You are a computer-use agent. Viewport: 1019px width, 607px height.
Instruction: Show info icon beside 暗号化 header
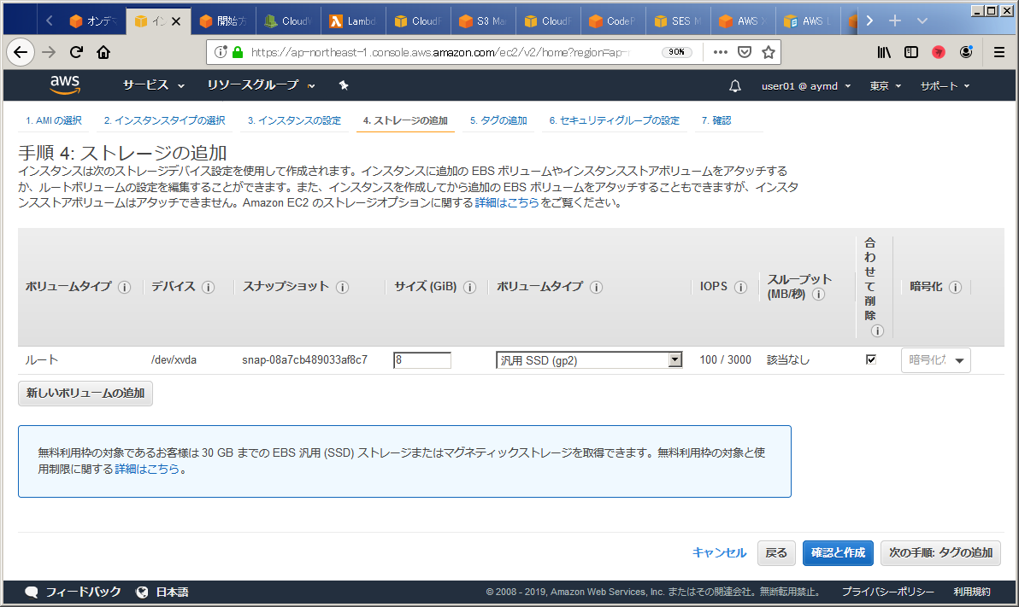(956, 287)
